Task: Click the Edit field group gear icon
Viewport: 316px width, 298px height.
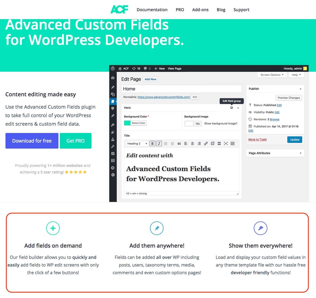Action: click(x=232, y=108)
